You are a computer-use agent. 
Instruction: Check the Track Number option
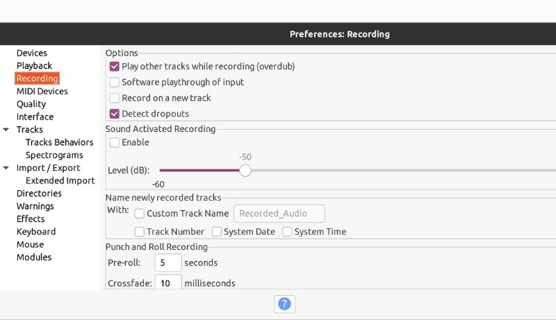point(140,232)
